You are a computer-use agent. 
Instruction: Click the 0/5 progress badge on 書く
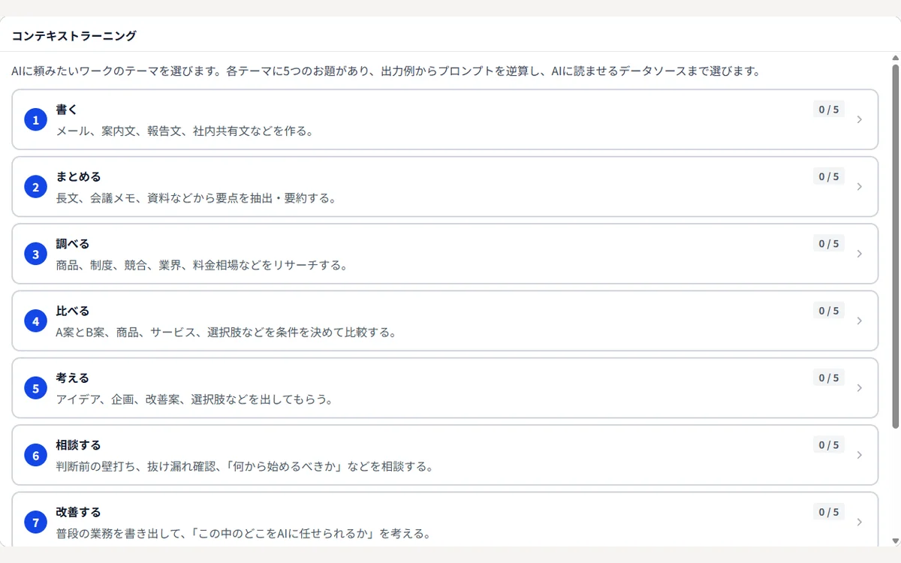(x=829, y=110)
